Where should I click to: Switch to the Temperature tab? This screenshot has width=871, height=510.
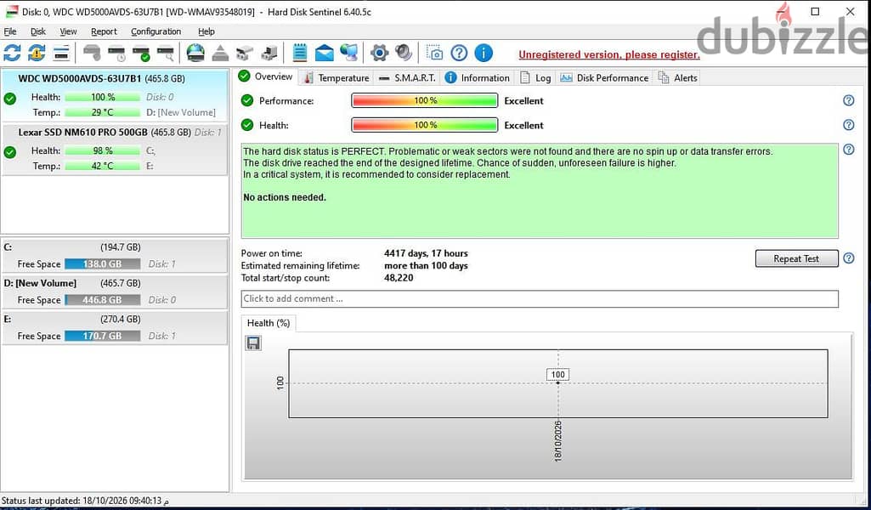(336, 78)
